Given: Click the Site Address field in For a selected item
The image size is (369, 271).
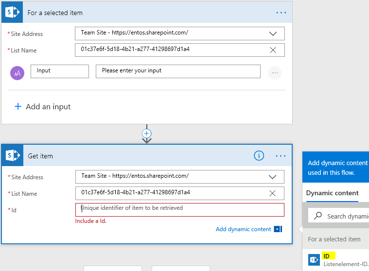Looking at the screenshot, I should [180, 34].
